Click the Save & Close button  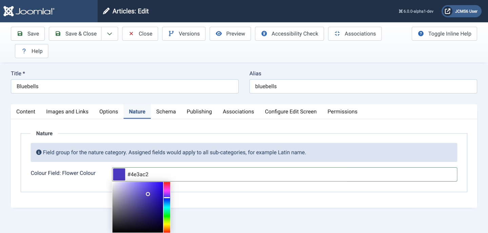[x=75, y=34]
